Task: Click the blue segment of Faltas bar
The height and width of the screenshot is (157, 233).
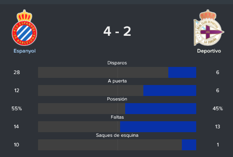Action: pos(158,127)
